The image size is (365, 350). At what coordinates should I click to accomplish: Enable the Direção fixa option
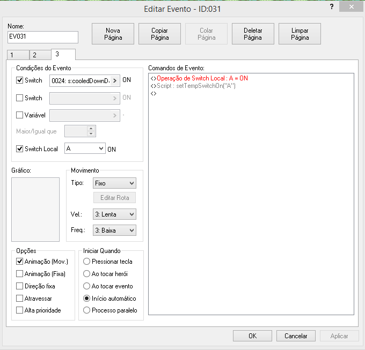[x=20, y=286]
